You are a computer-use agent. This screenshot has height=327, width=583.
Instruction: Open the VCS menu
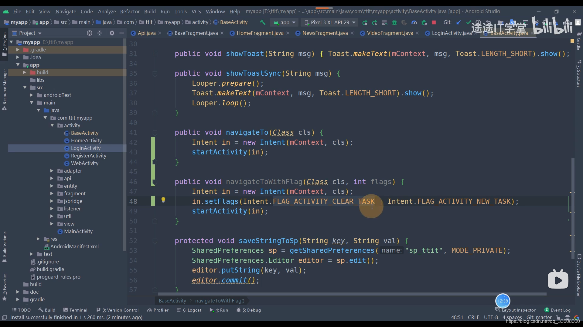tap(196, 12)
